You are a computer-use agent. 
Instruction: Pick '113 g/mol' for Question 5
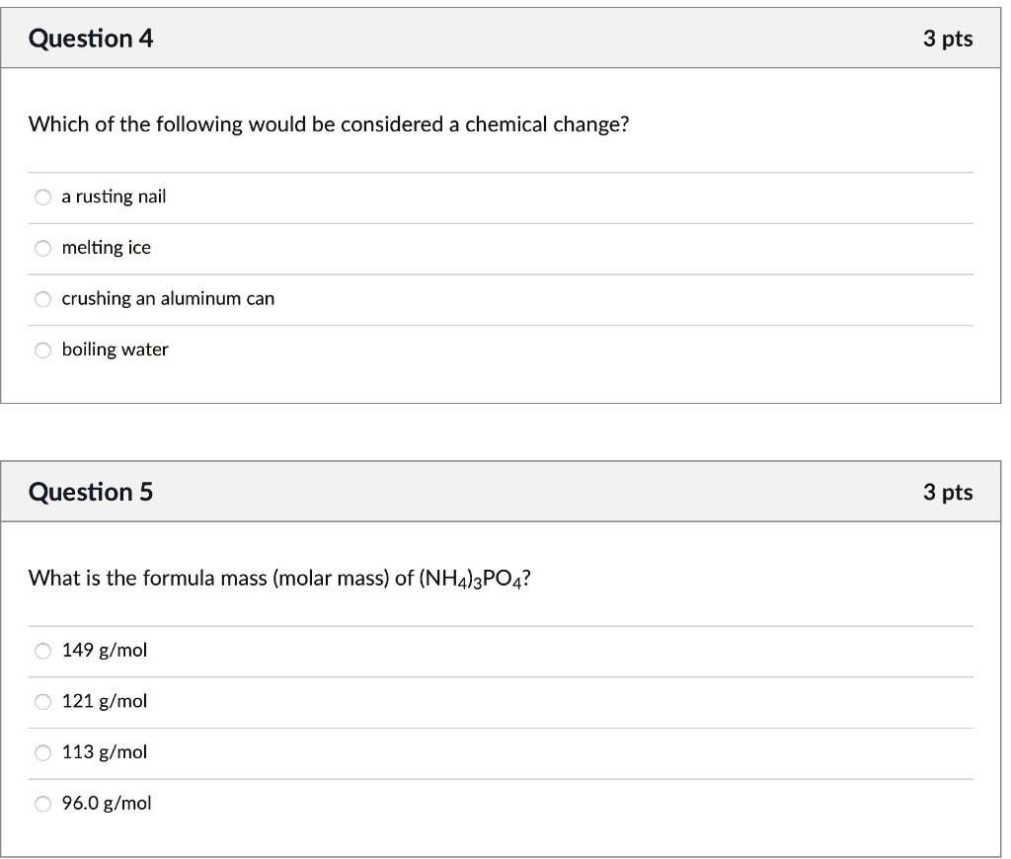[42, 751]
